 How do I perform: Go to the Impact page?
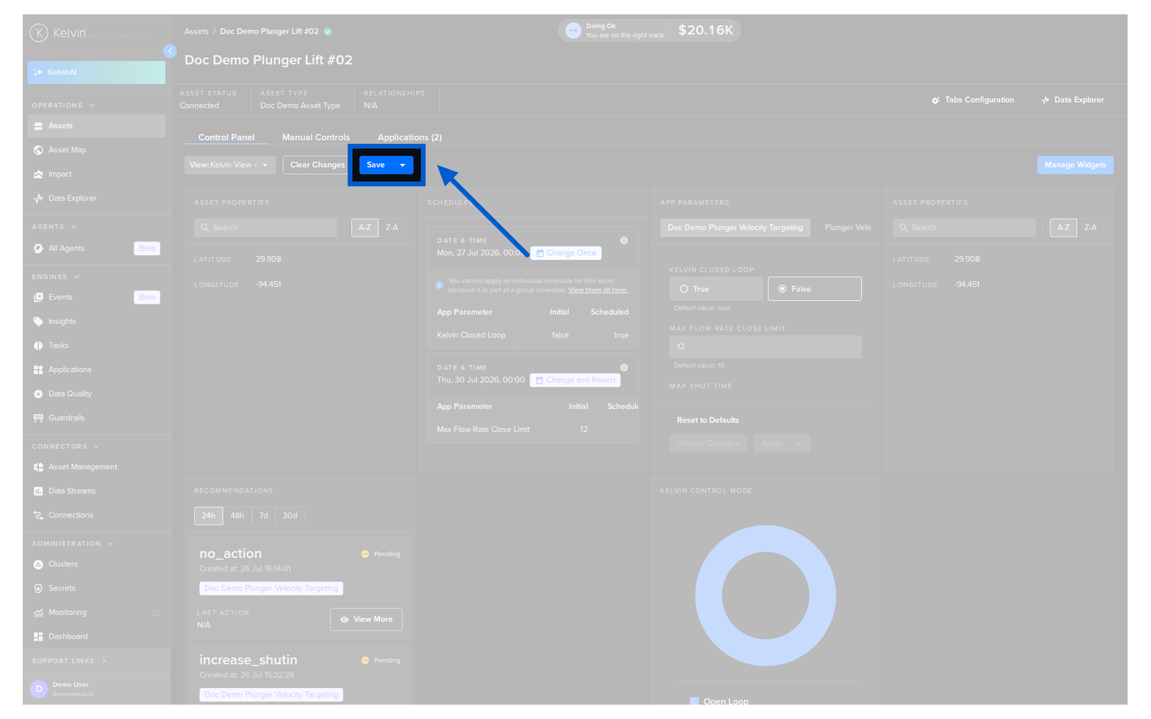point(96,174)
